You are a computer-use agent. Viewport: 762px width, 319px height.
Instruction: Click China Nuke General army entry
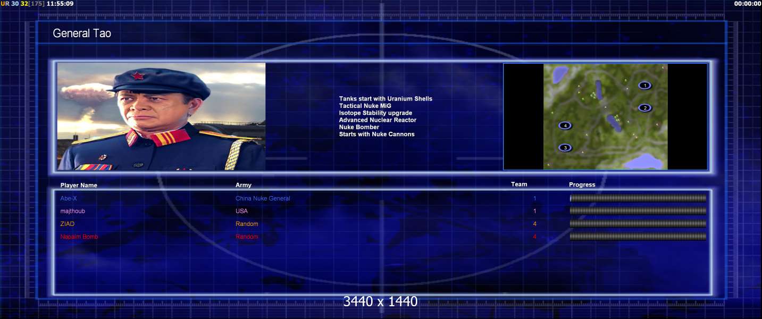click(x=263, y=198)
